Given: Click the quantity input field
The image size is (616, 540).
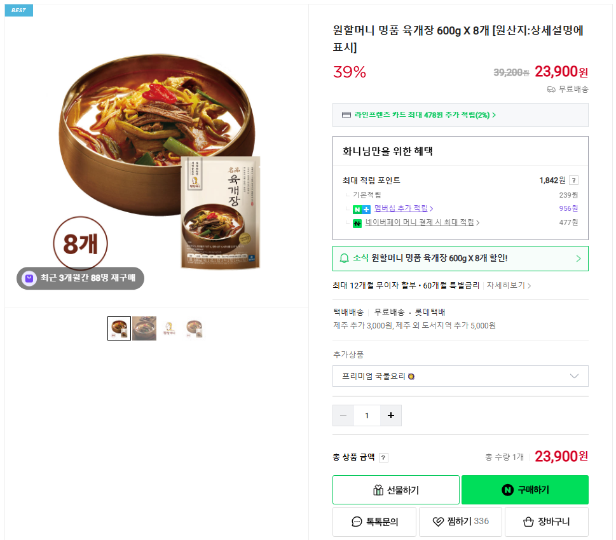Looking at the screenshot, I should coord(367,415).
